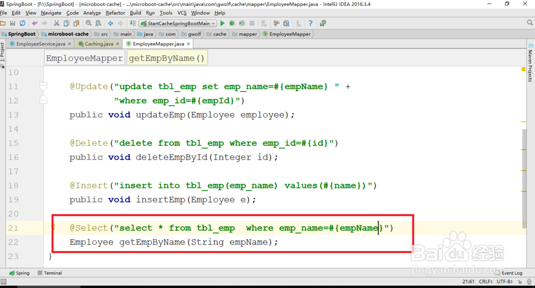The height and width of the screenshot is (288, 535).
Task: Click the Synchronize refresh icon
Action: 22,23
